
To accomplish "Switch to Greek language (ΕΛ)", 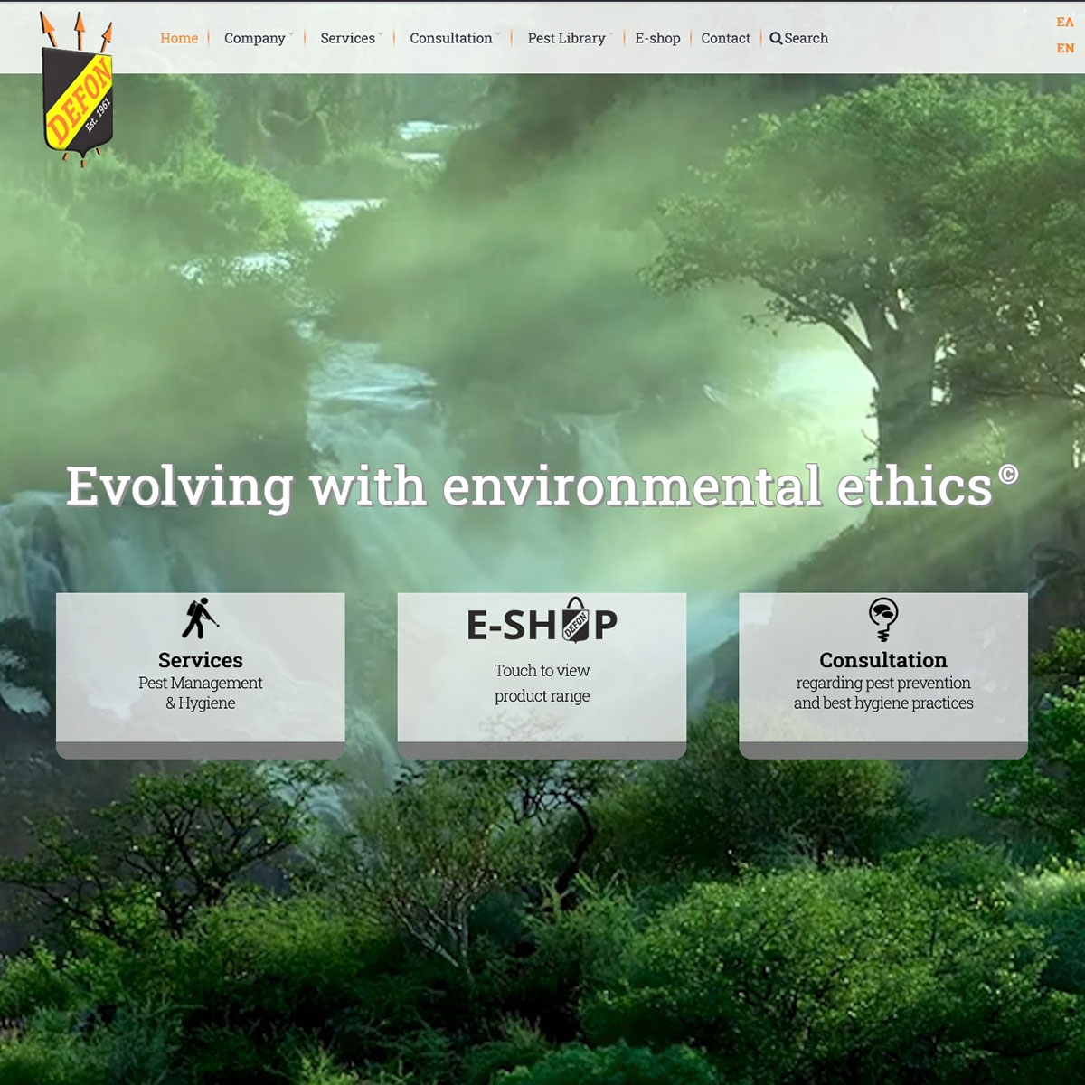I will coord(1065,23).
